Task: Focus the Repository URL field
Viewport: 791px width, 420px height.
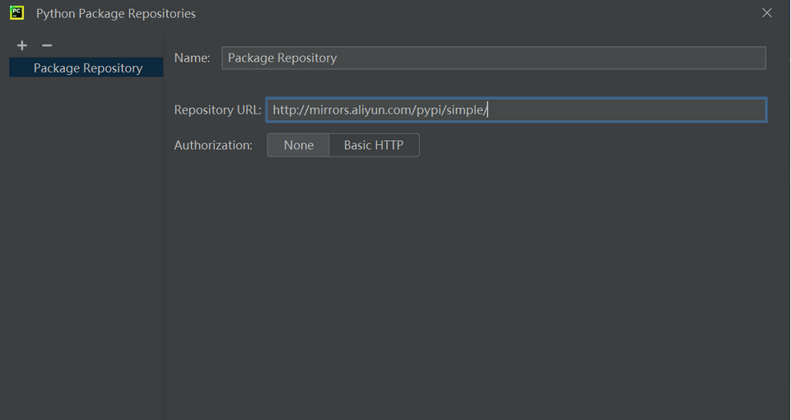Action: (517, 110)
